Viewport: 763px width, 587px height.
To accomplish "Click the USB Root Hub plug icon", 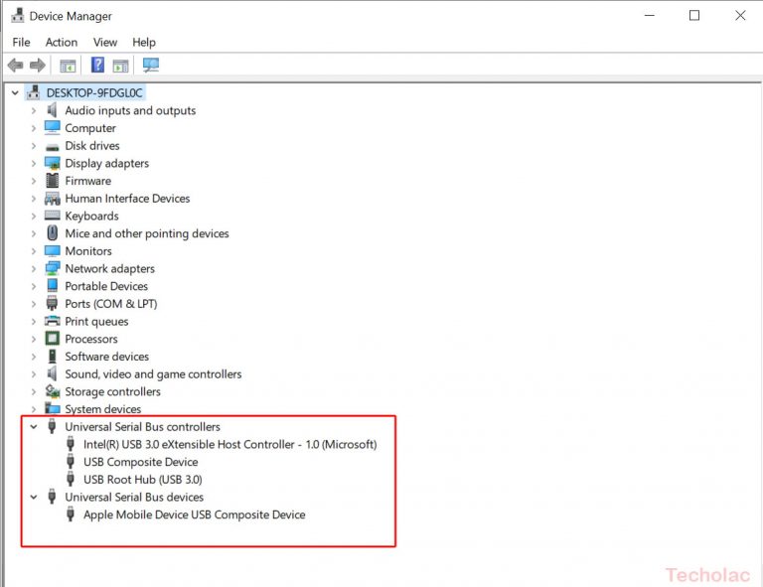I will tap(71, 479).
